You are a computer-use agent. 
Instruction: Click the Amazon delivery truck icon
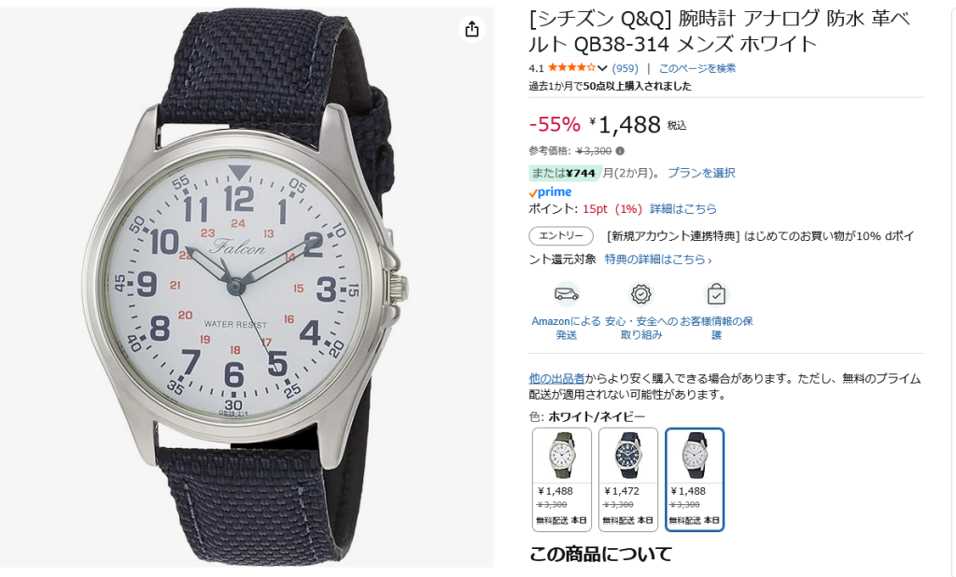tap(566, 295)
